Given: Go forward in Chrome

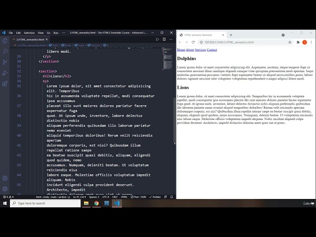Looking at the screenshot, I should point(187,42).
